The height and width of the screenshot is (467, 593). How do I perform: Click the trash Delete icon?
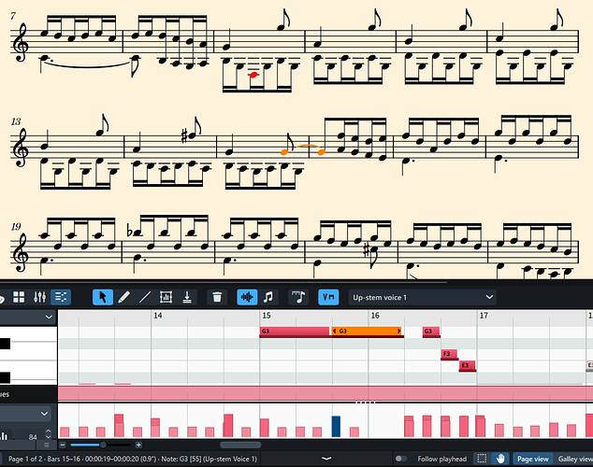tap(217, 297)
